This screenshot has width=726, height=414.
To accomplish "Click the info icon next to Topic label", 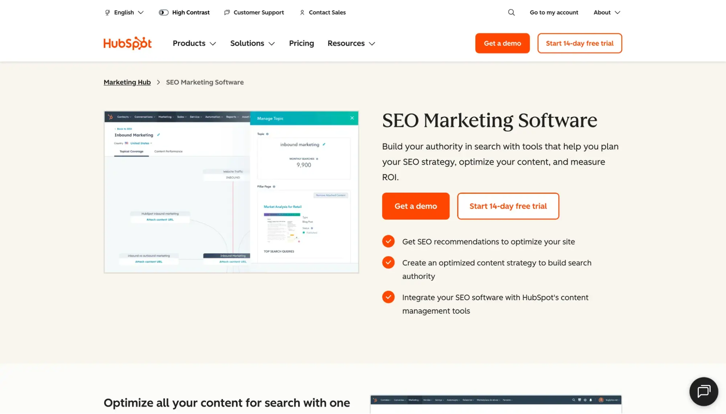I will click(267, 134).
